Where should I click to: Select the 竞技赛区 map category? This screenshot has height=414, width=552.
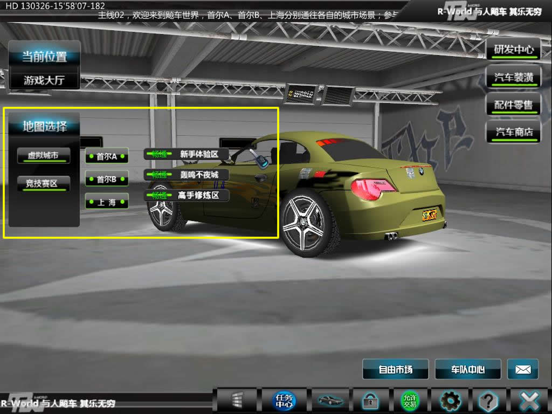coord(43,183)
